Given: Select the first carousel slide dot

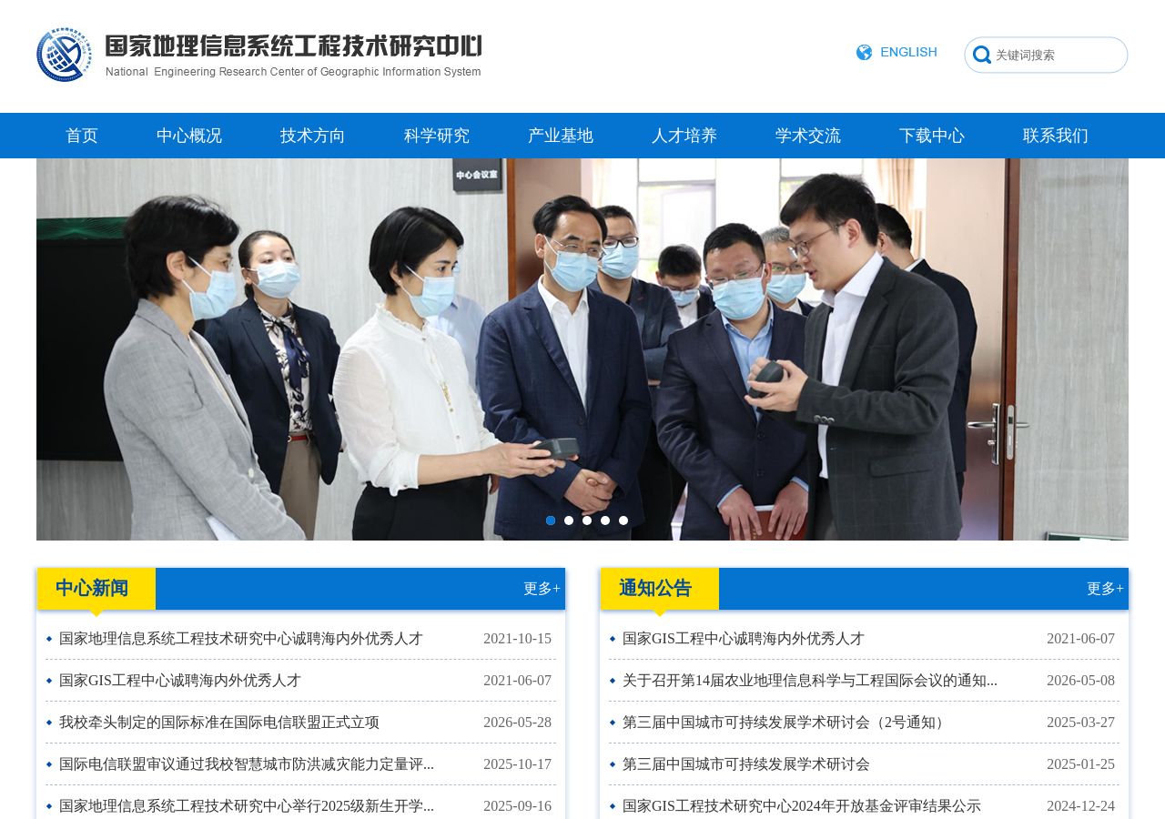Looking at the screenshot, I should (551, 521).
